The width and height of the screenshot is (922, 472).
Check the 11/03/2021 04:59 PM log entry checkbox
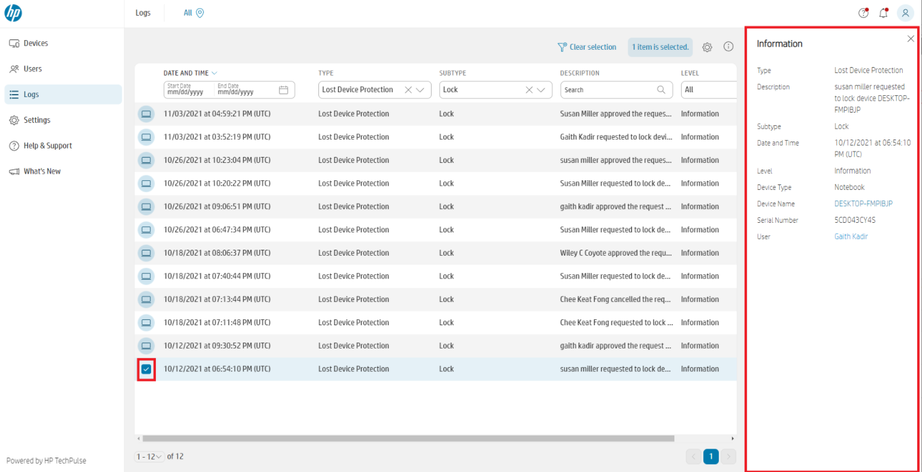(146, 114)
